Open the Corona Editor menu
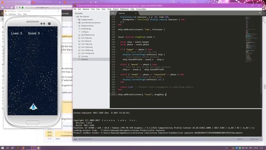Image resolution: width=266 pixels, height=150 pixels. tap(141, 9)
